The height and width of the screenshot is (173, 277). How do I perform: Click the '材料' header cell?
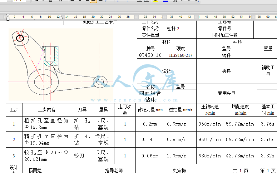[x=166, y=42]
